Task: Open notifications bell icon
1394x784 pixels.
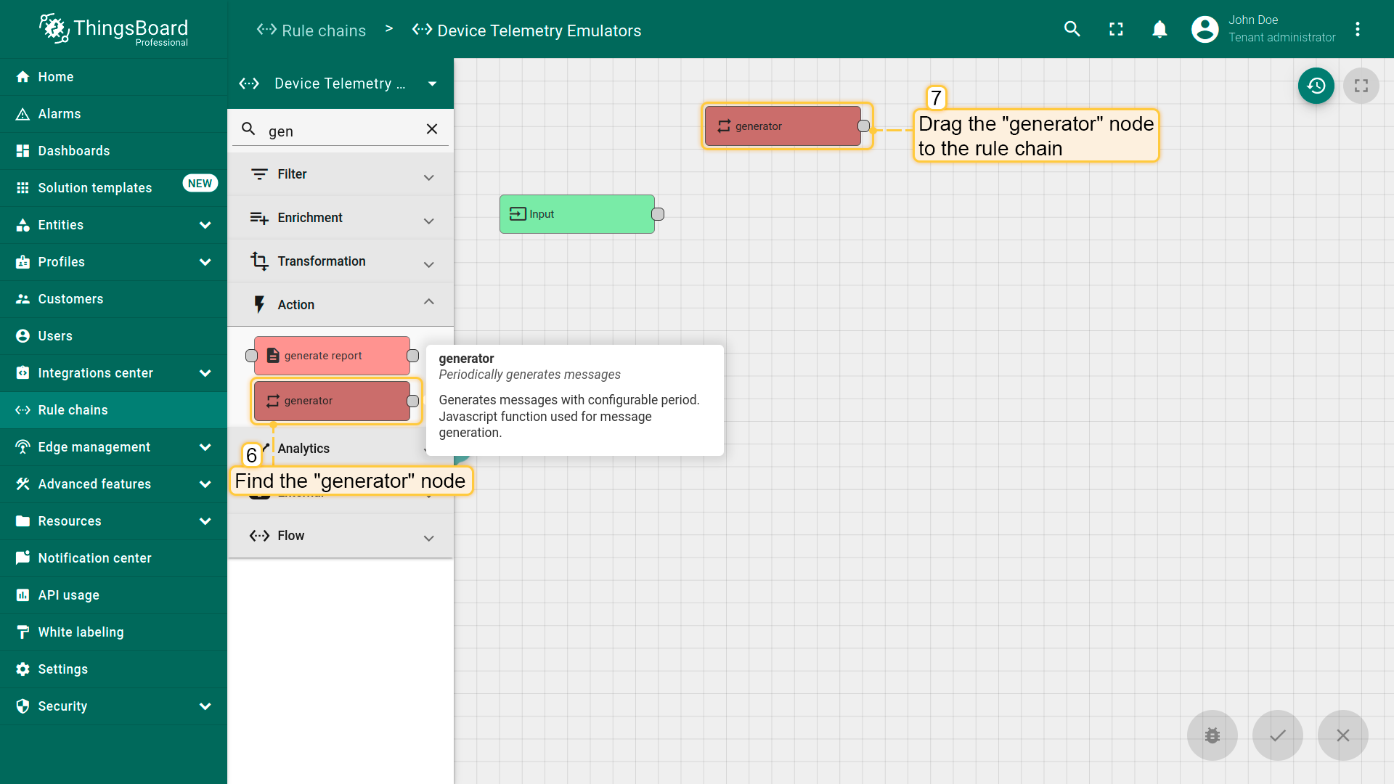Action: coord(1159,29)
